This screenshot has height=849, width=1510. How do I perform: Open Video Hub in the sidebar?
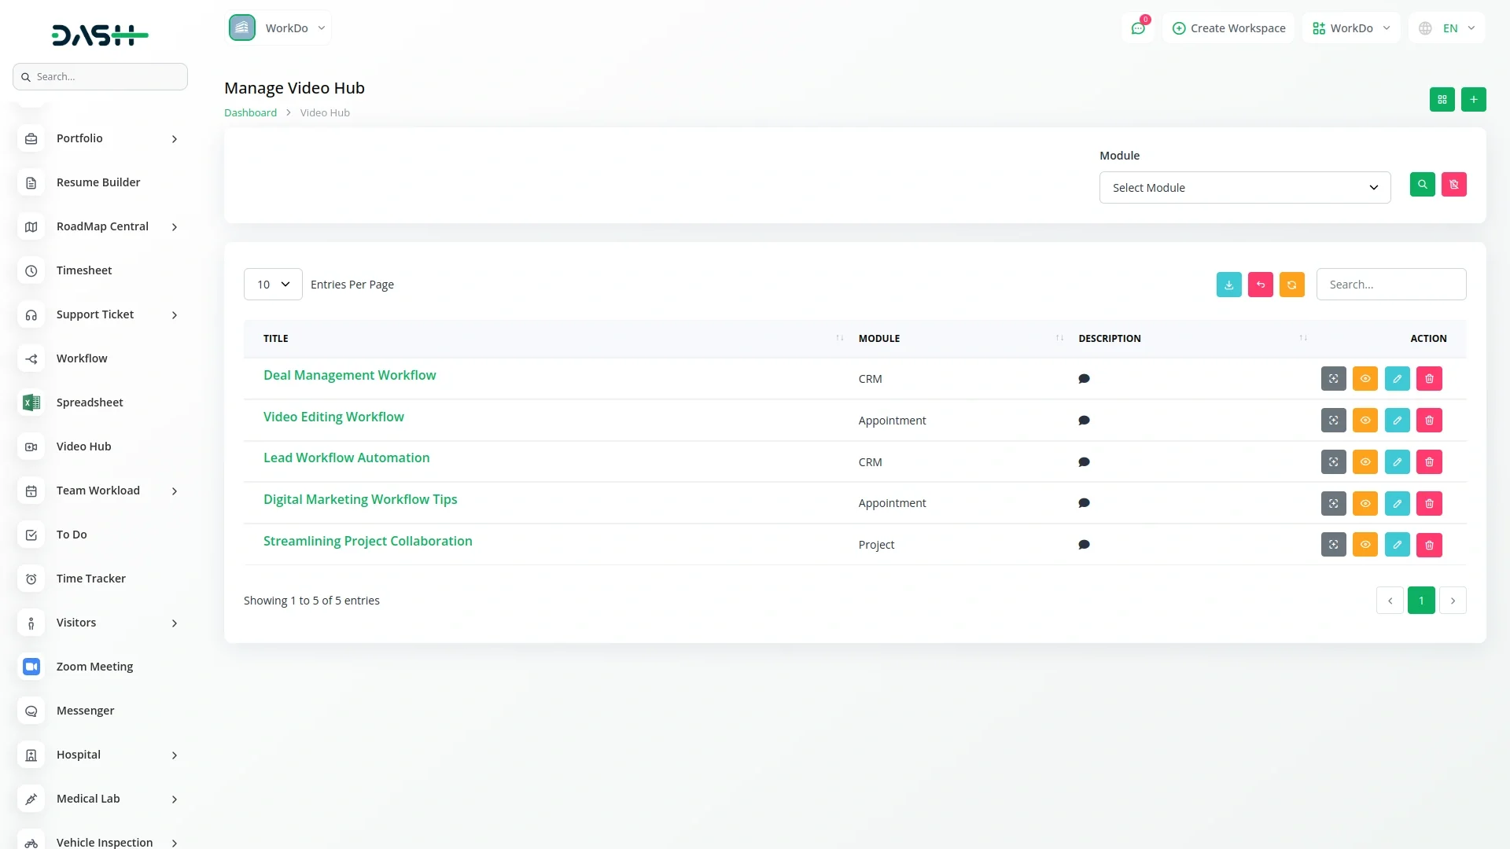point(84,447)
